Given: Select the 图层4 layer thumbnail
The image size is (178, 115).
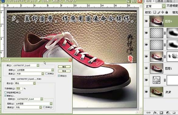Looking at the screenshot, I should pos(156,21).
